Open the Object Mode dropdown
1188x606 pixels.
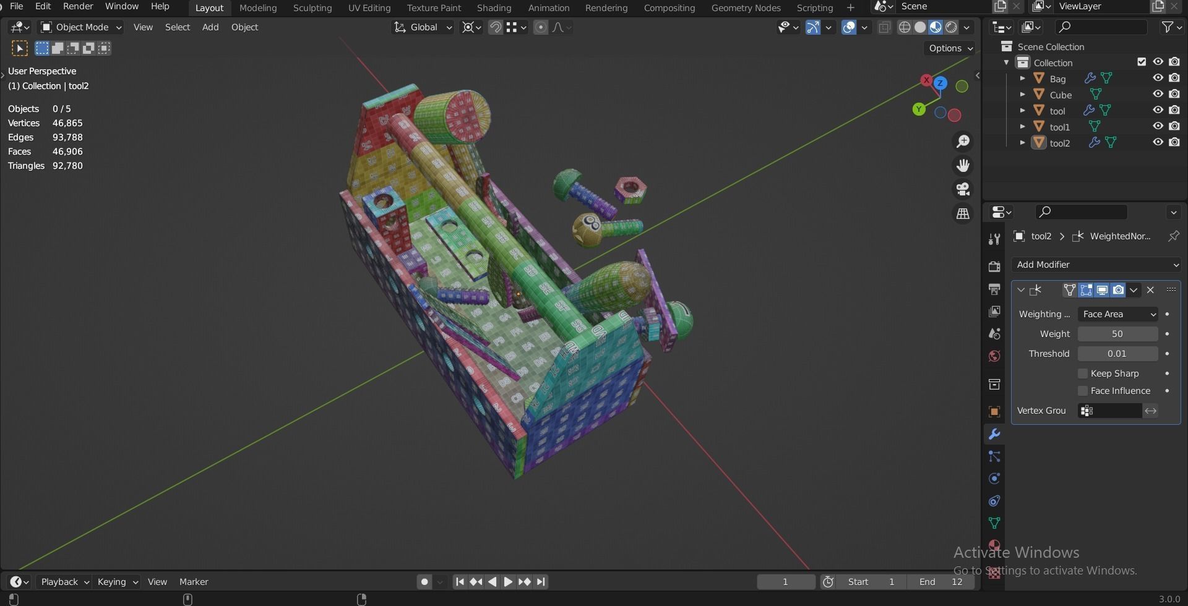point(80,27)
